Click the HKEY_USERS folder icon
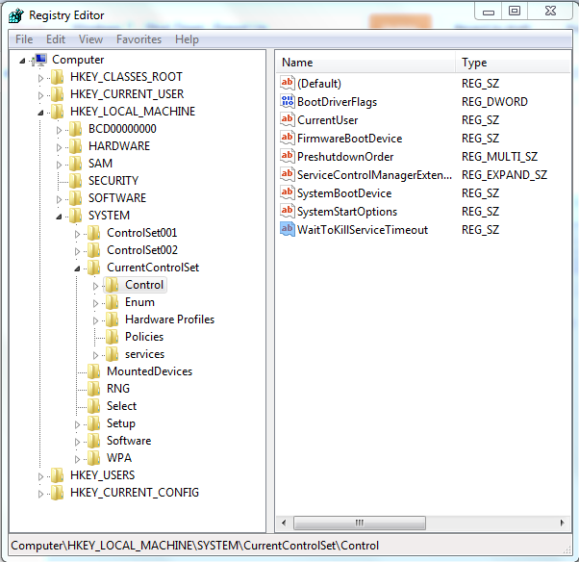Viewport: 579px width, 562px height. pyautogui.click(x=58, y=475)
